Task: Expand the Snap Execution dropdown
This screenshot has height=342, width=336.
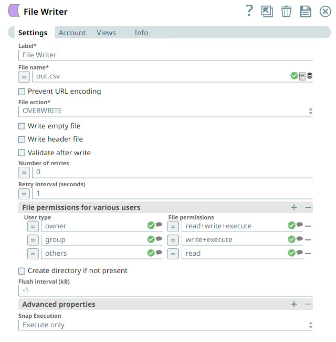Action: point(165,325)
